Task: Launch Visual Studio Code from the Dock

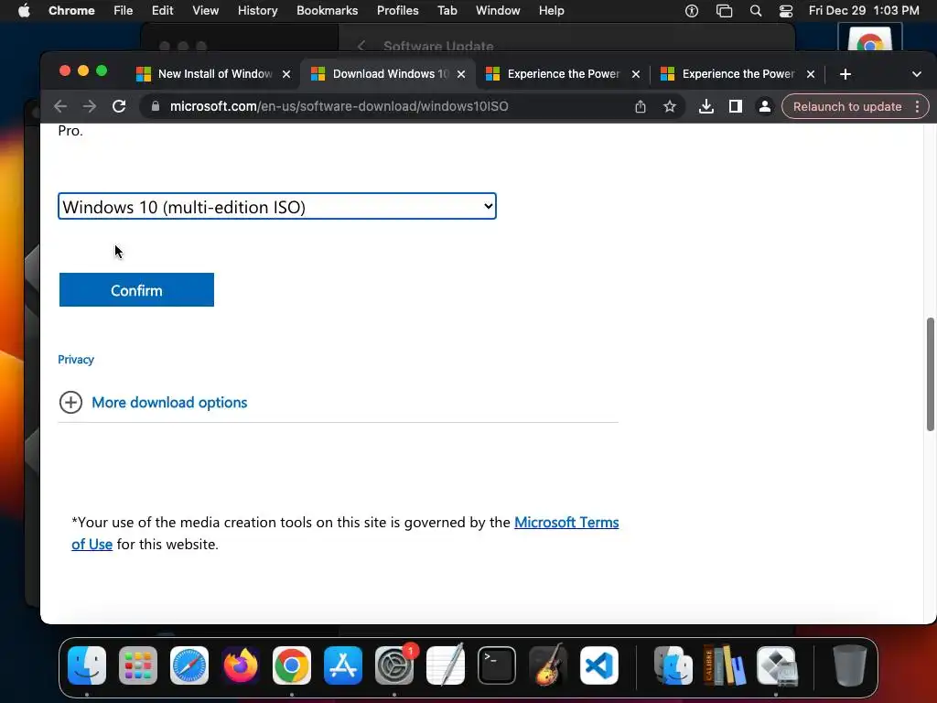Action: [x=599, y=665]
